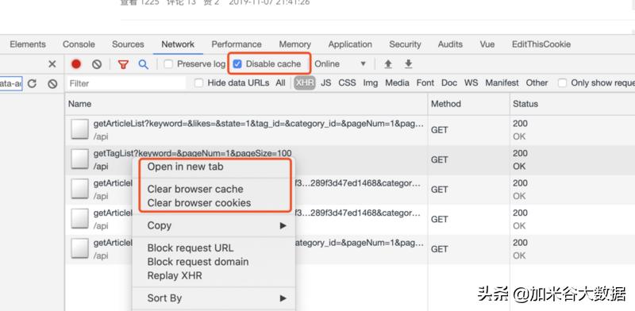Click the export HAR download arrow
This screenshot has height=311, width=635.
pos(409,64)
